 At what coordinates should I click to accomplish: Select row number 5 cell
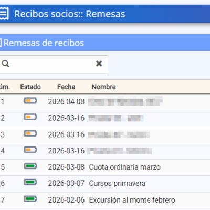[x=3, y=167]
